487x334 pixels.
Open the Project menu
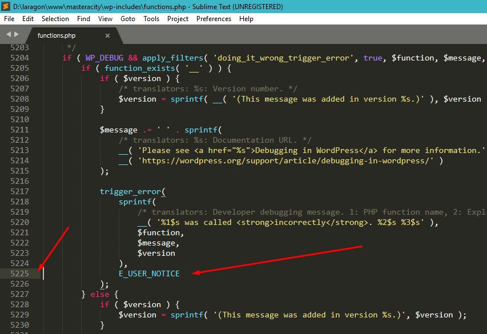coord(178,19)
